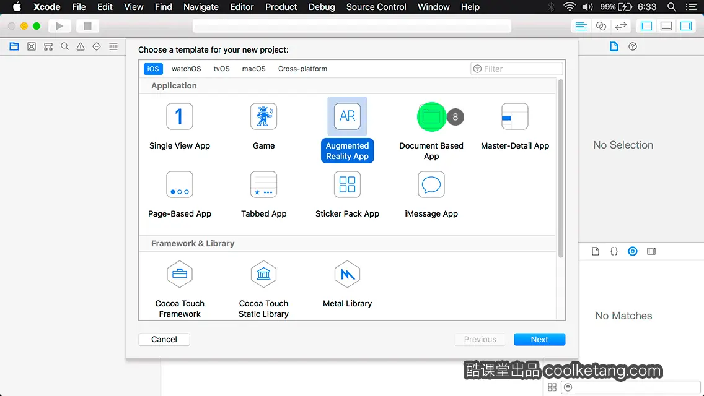The image size is (704, 396).
Task: Open the Navigate menu
Action: pos(201,7)
